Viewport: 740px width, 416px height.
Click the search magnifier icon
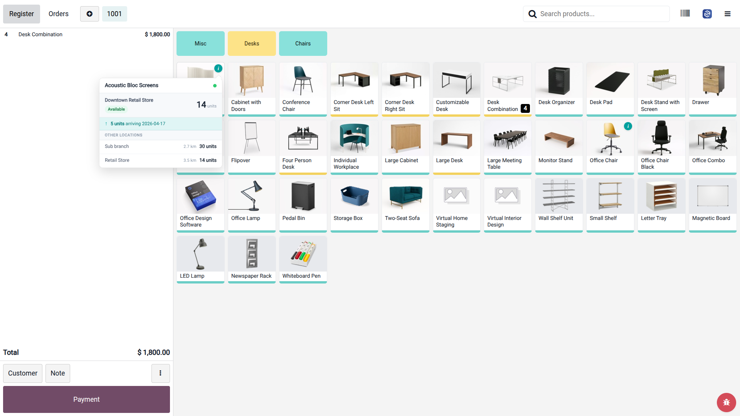[532, 14]
